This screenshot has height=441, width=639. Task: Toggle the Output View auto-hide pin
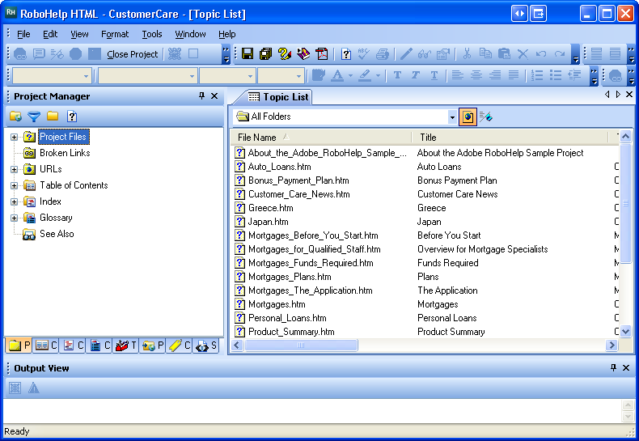pos(613,367)
